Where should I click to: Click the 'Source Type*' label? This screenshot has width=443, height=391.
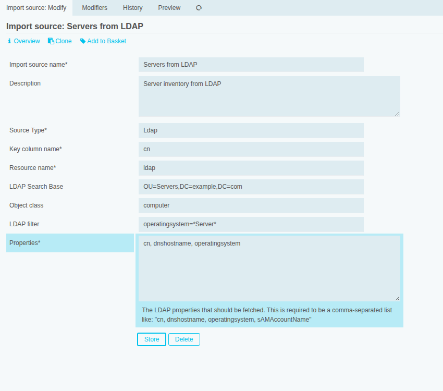[28, 130]
